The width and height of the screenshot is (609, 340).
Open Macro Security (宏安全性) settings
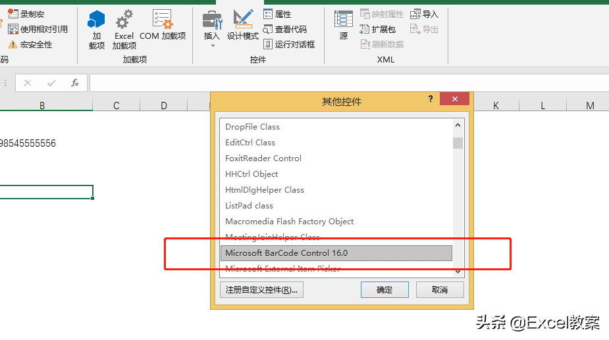click(30, 44)
